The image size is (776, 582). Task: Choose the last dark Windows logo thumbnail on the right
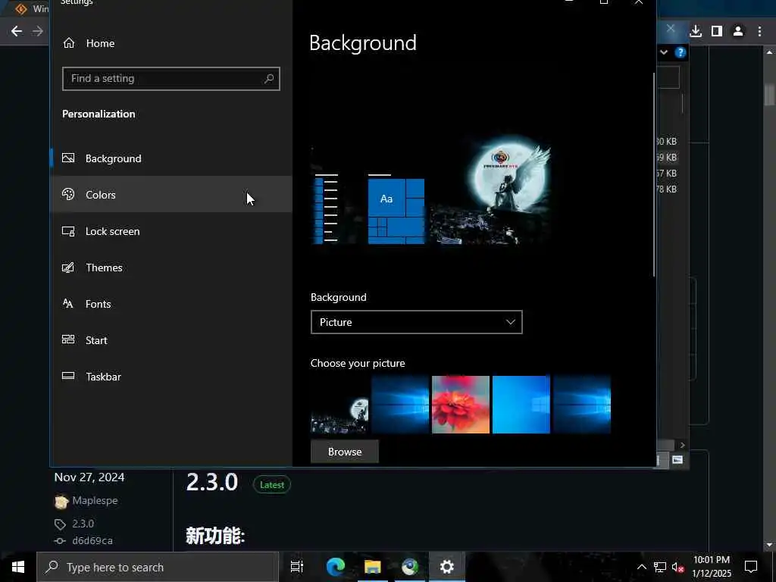coord(582,405)
